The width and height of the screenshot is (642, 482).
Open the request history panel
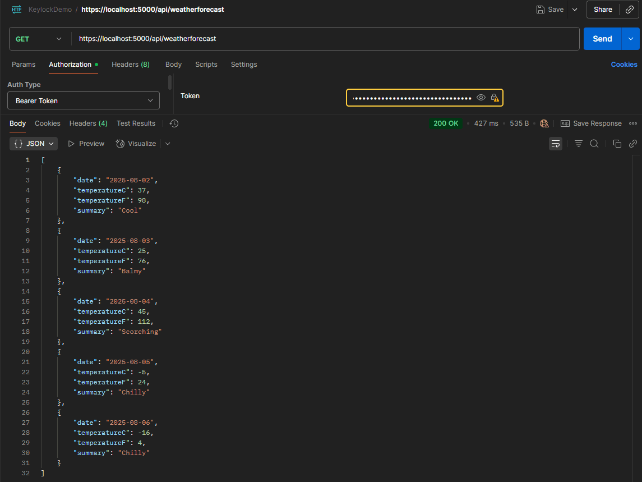[174, 123]
